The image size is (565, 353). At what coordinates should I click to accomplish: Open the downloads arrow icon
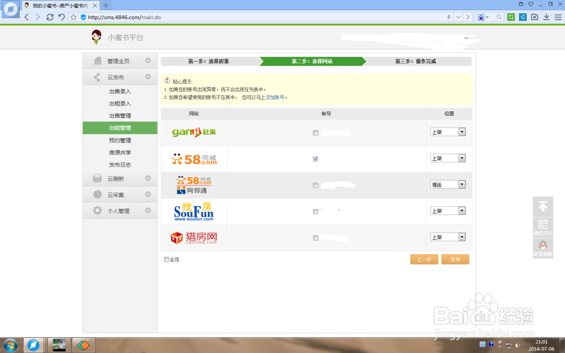tap(546, 17)
